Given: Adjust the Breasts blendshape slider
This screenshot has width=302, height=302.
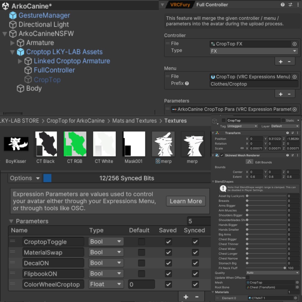Looking at the screenshot, I should 266,201.
